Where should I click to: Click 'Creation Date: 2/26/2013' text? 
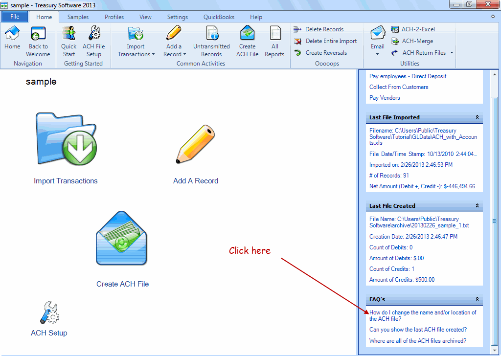[413, 237]
